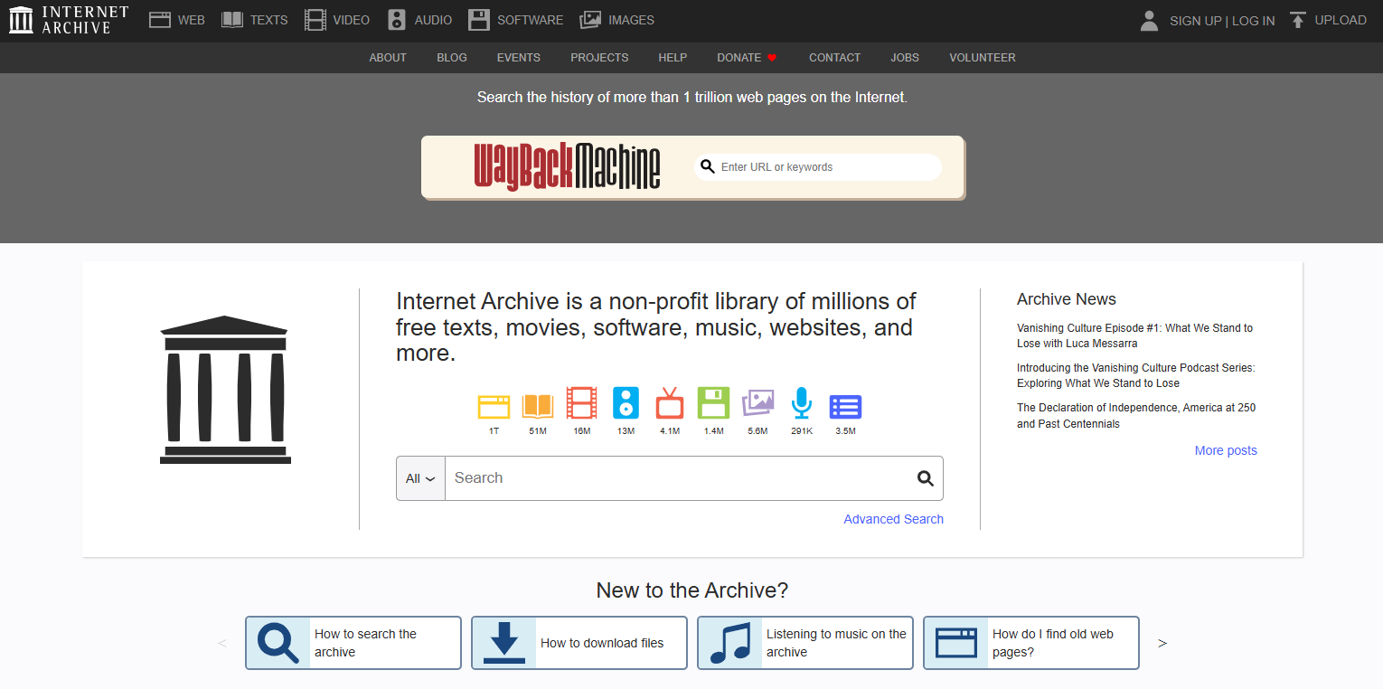Click the Log In link
1383x689 pixels.
point(1253,21)
